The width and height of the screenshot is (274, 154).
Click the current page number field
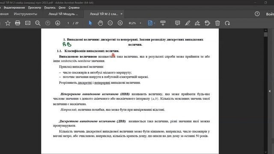pos(68,23)
